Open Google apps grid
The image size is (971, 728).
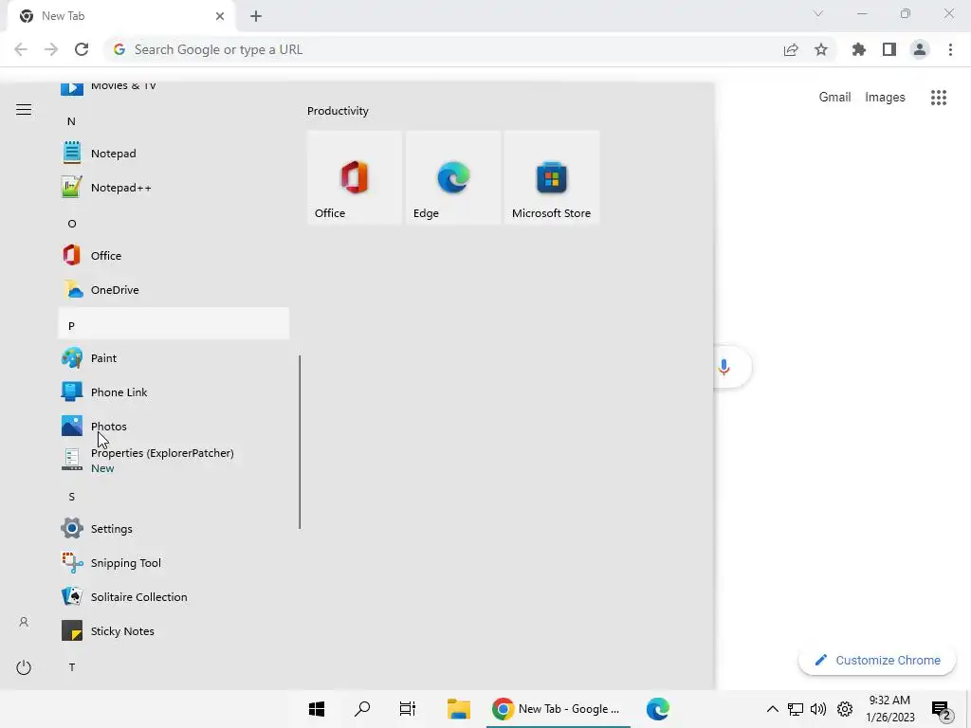coord(939,98)
